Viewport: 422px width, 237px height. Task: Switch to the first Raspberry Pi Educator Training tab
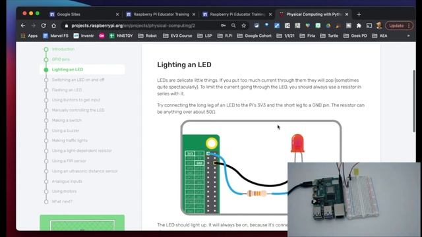(161, 14)
